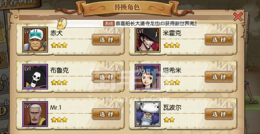The height and width of the screenshot is (134, 260).
Task: Click the 替换角色 title banner
Action: click(x=127, y=8)
